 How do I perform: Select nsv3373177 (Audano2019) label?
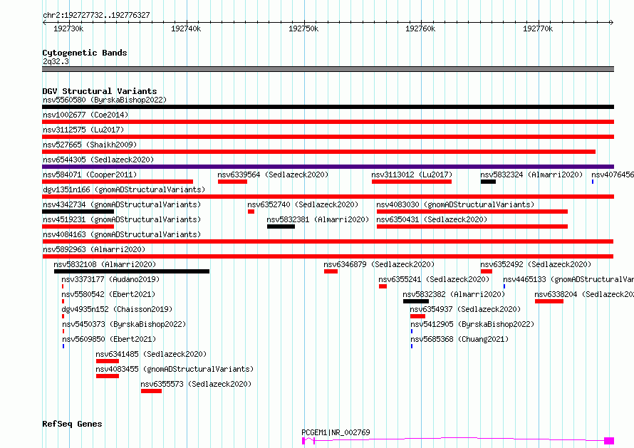click(x=110, y=279)
